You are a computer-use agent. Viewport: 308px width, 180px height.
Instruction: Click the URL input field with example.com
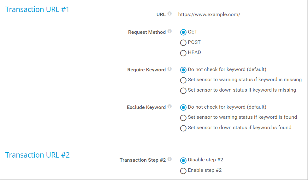click(242, 15)
